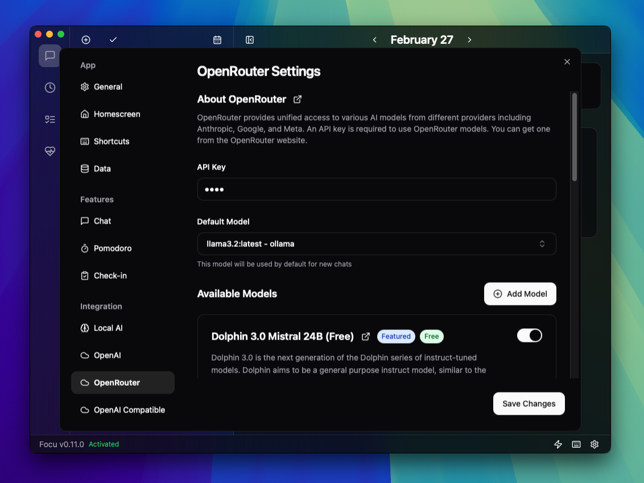Click the settings gear in status bar
This screenshot has height=483, width=644.
click(x=595, y=444)
